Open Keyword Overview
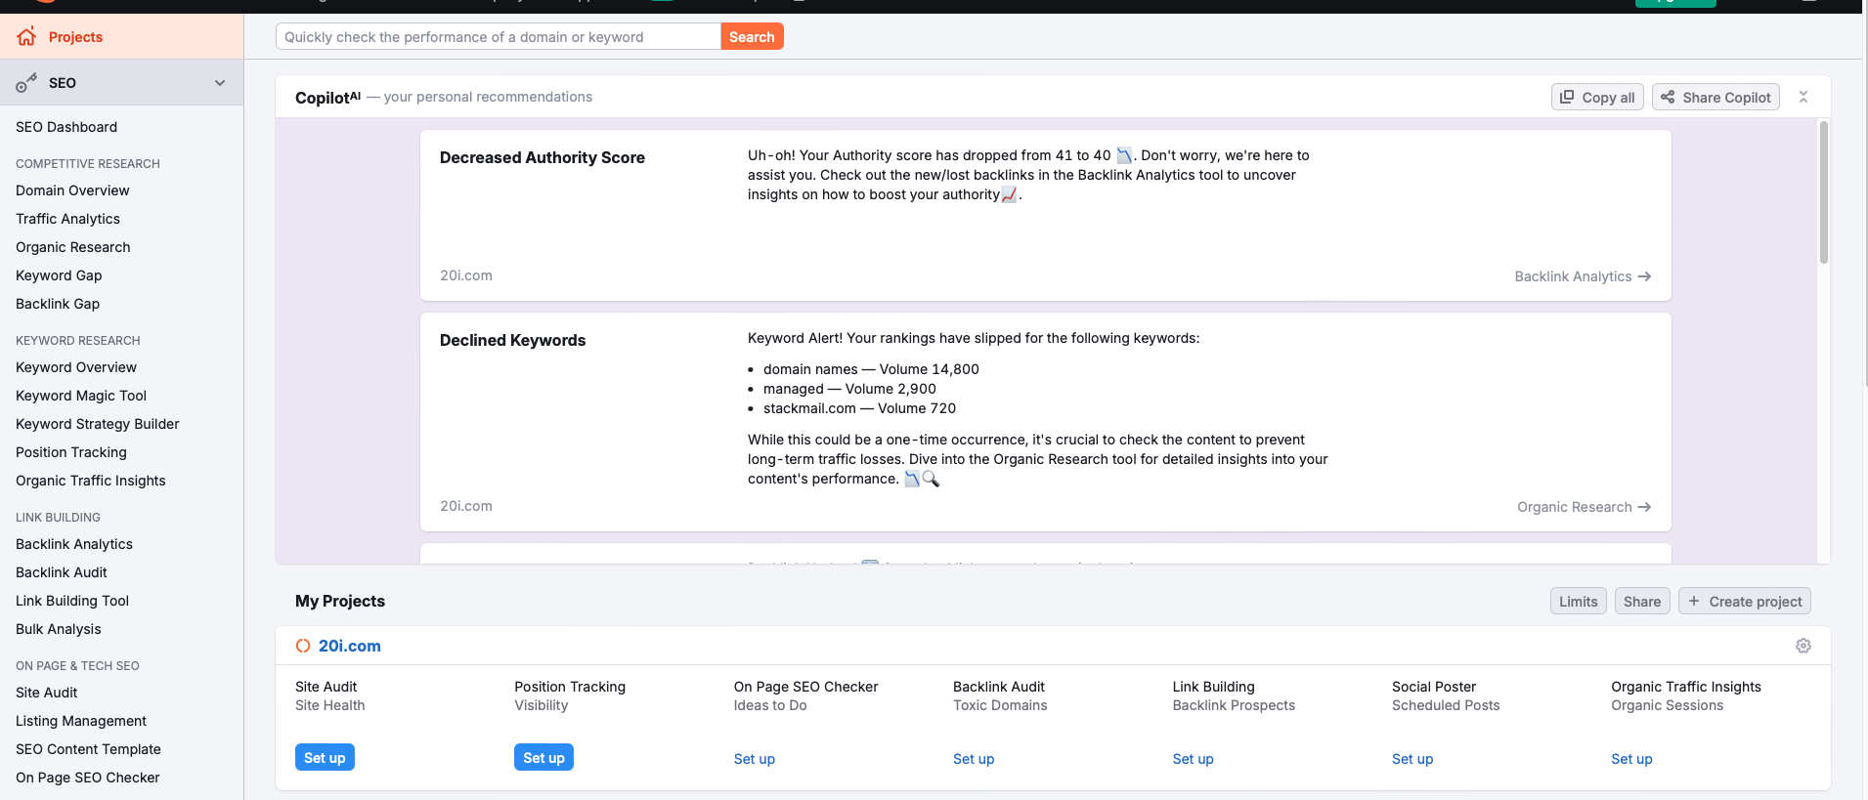1868x800 pixels. click(x=76, y=367)
